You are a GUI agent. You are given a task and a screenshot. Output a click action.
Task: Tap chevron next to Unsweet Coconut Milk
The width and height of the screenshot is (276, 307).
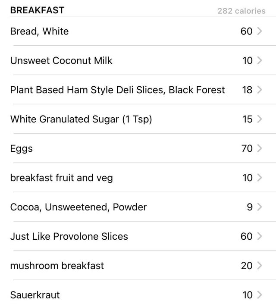(260, 60)
